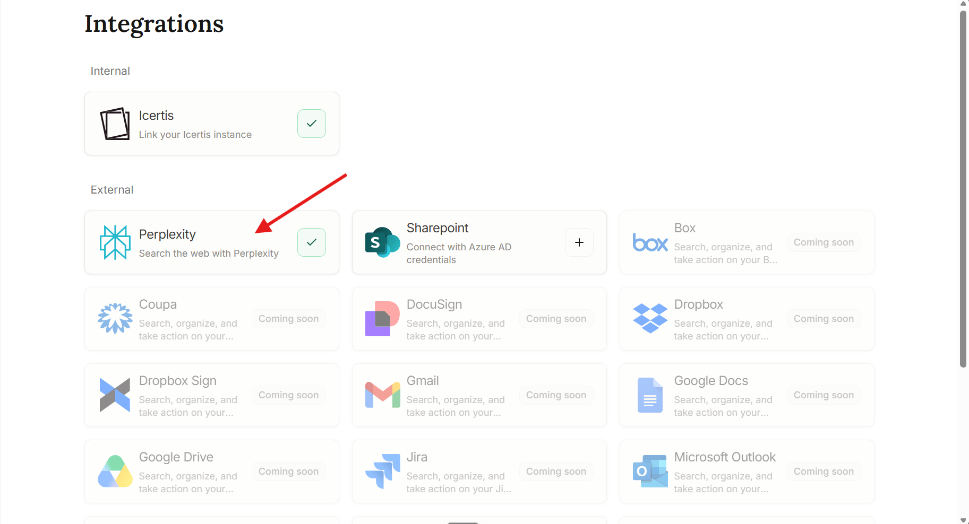The height and width of the screenshot is (524, 969).
Task: Click the Integrations page heading
Action: point(154,24)
